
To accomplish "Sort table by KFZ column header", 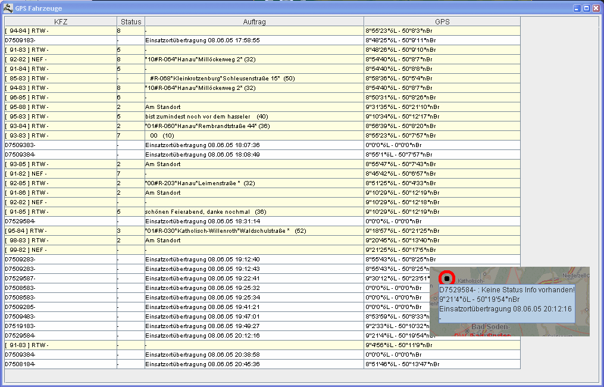I will pyautogui.click(x=61, y=21).
